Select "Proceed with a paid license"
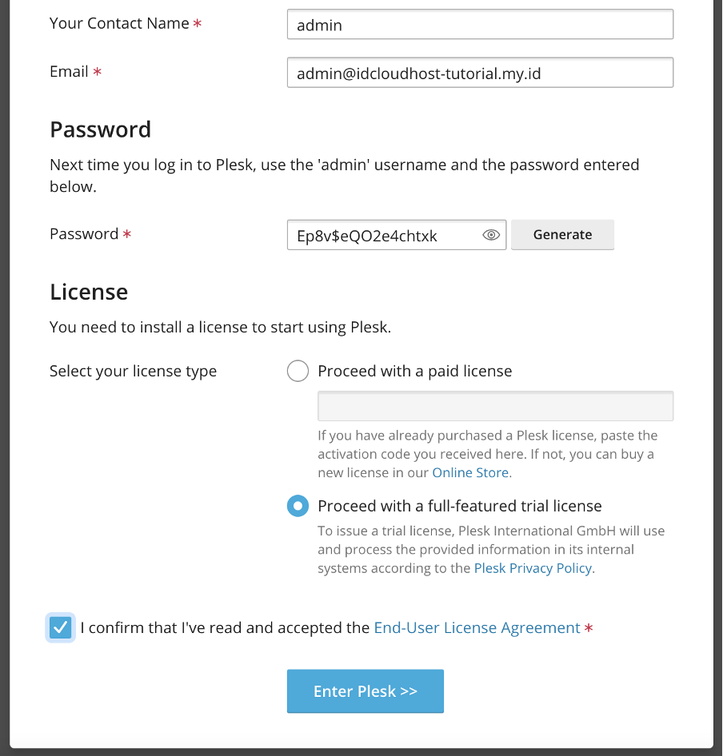The width and height of the screenshot is (723, 756). coord(298,371)
